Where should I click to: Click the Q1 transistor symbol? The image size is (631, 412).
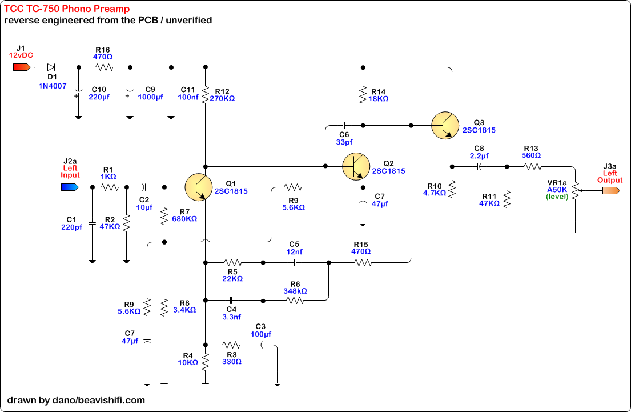[x=199, y=187]
